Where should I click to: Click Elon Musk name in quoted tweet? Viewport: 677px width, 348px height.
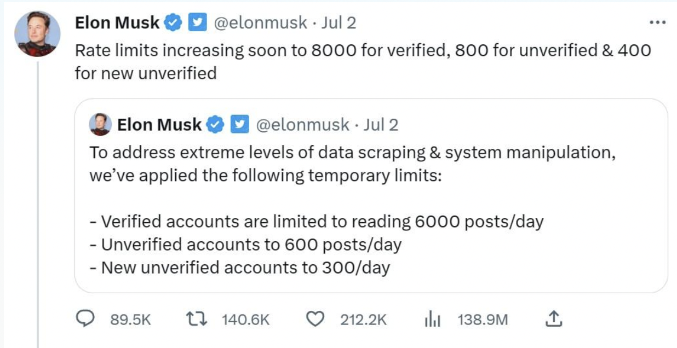(159, 125)
